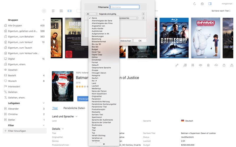Switch to grid view icon
Screen dimensions: 236x147
coord(61,11)
